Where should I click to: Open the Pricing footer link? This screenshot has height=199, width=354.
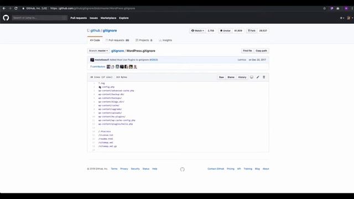point(231,169)
